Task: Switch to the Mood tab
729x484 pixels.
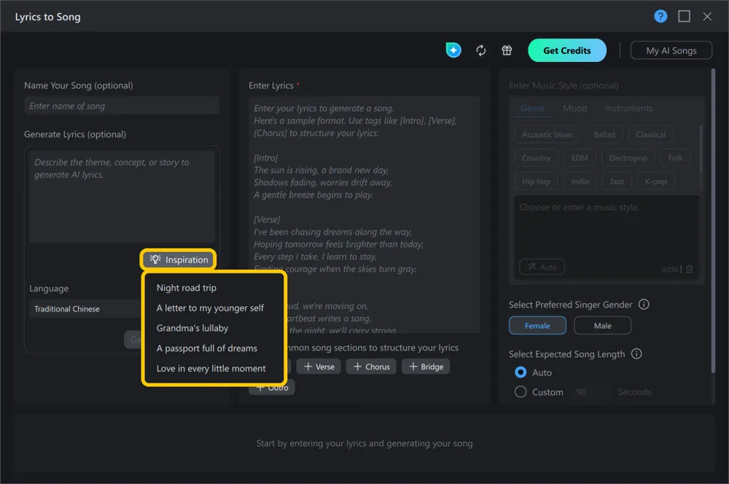Action: (x=575, y=109)
